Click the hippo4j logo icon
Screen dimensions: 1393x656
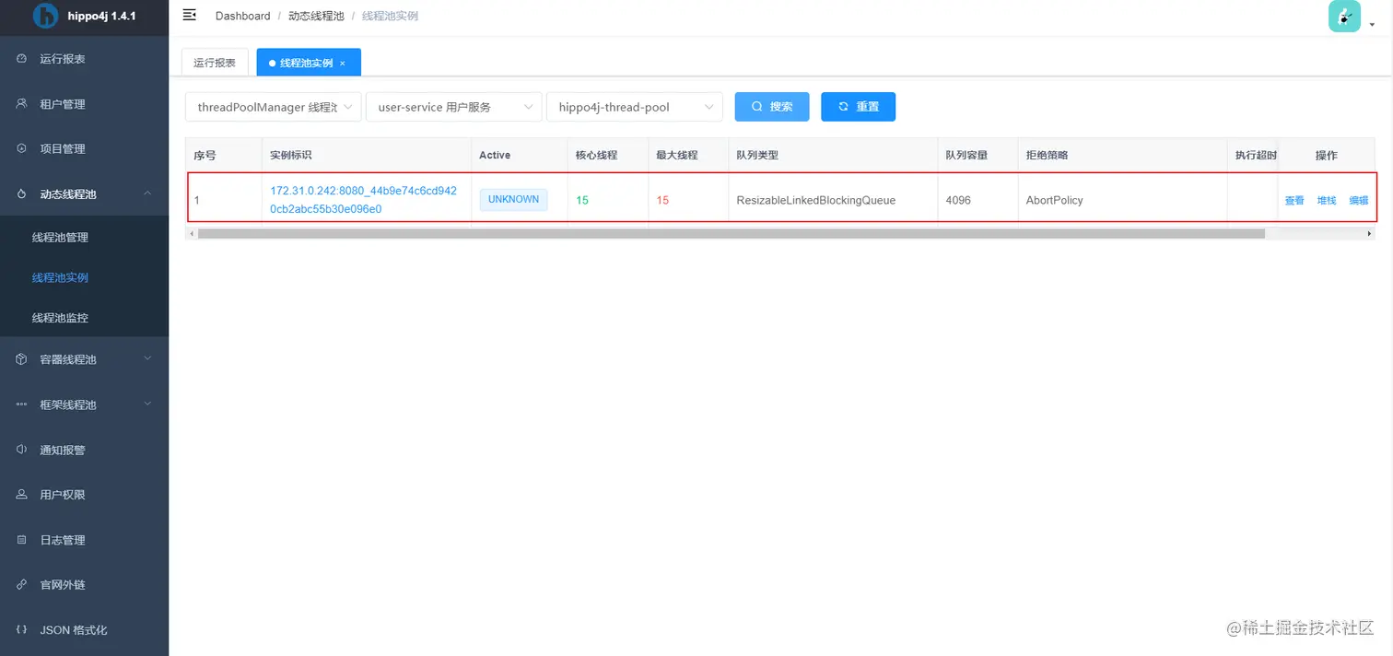[45, 16]
